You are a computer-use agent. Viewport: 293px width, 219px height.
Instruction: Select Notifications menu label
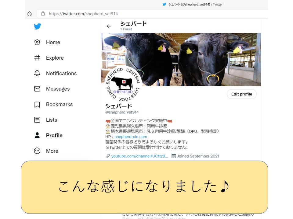tap(61, 73)
